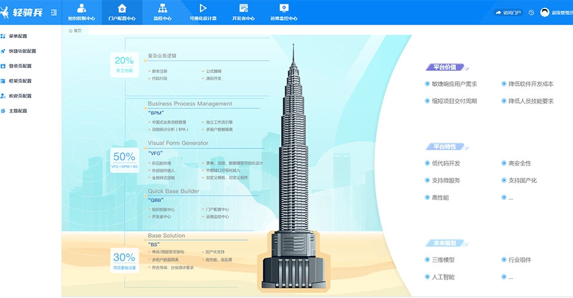Click the 50% VFG+BPM+BS card
Image resolution: width=573 pixels, height=298 pixels.
pos(124,161)
